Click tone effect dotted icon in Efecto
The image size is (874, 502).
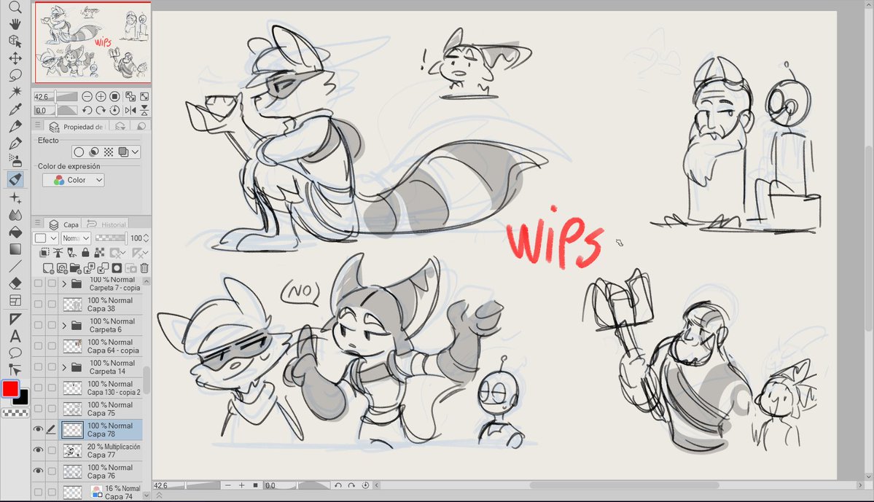(108, 152)
